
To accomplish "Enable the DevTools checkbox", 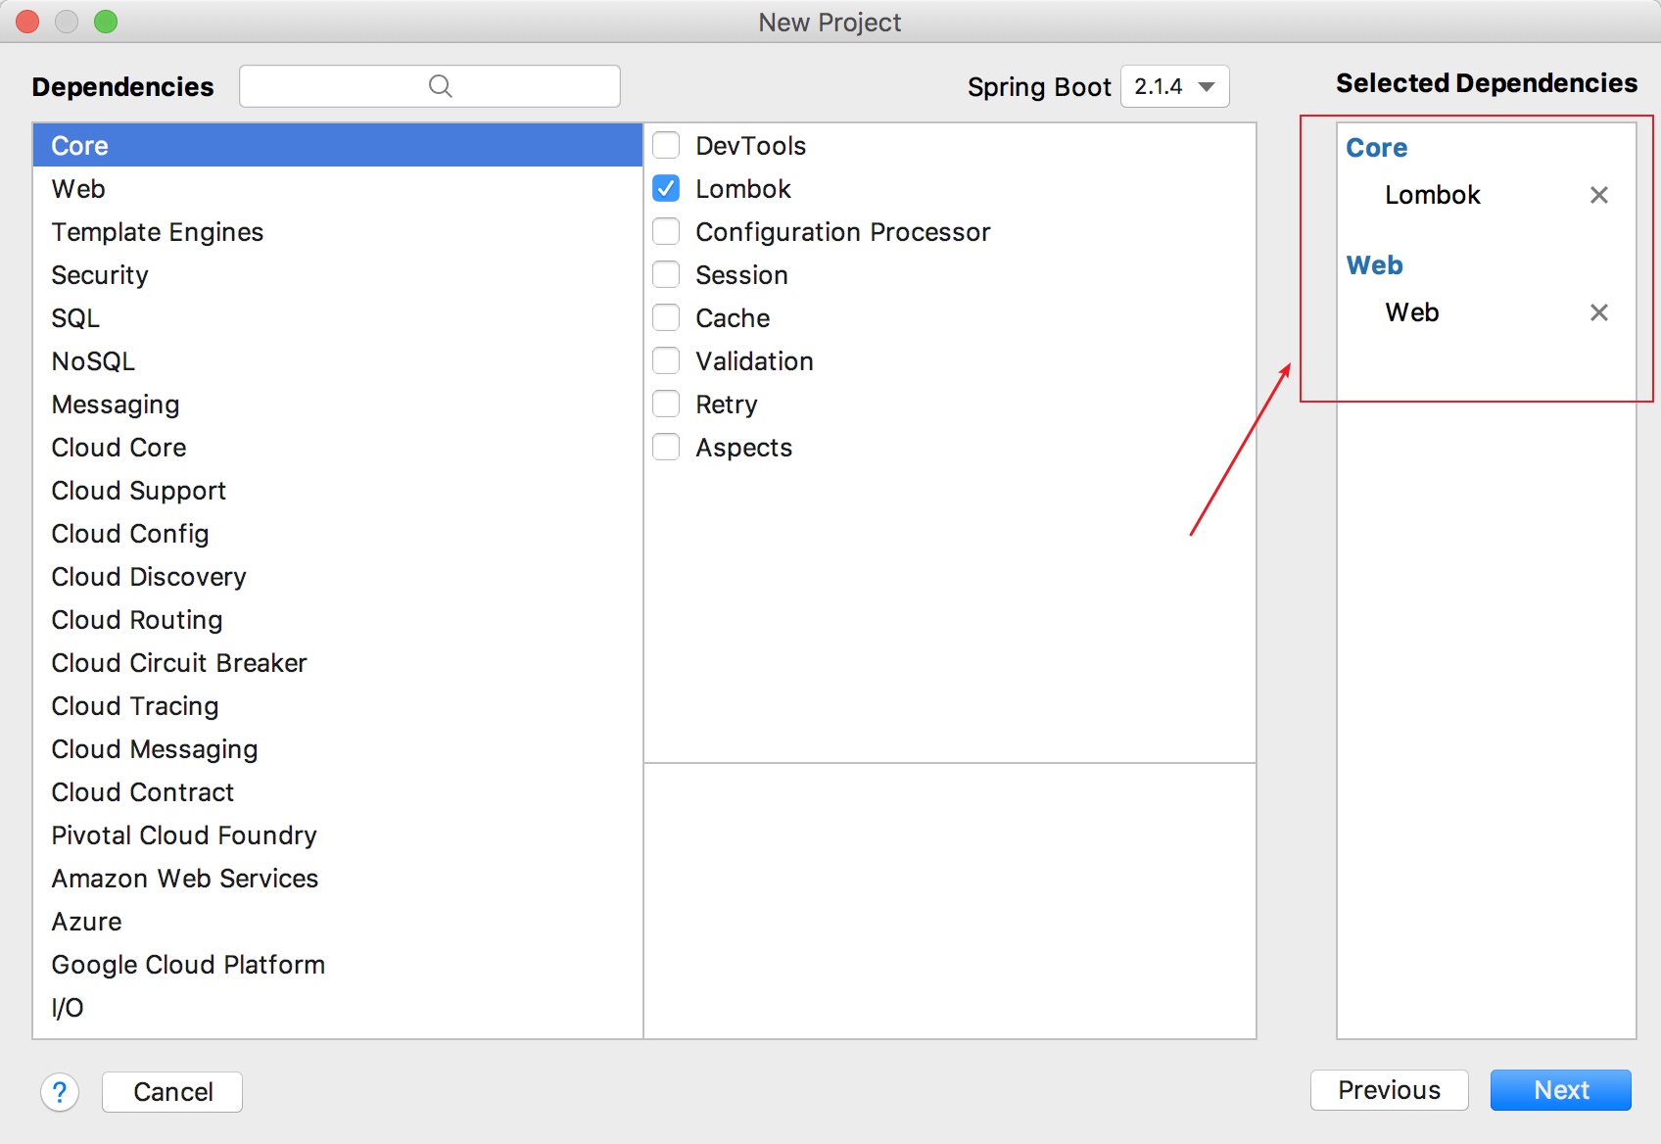I will [x=666, y=146].
